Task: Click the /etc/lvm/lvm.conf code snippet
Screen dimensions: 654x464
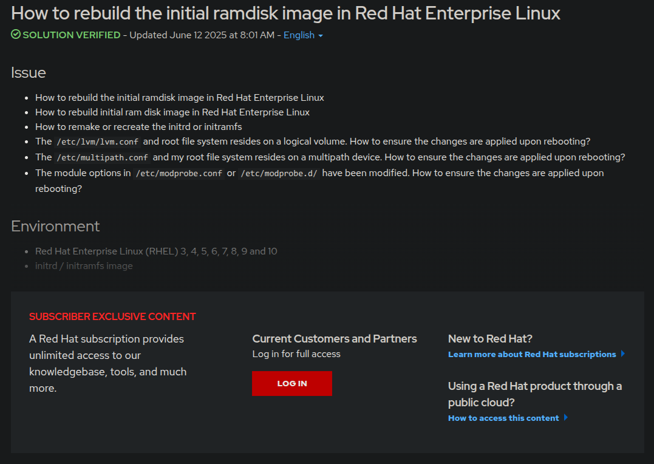Action: [x=98, y=142]
